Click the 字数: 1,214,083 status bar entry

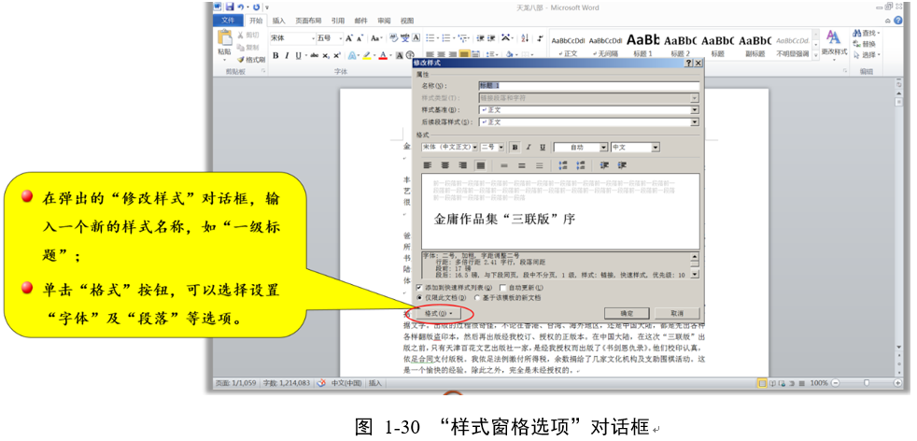(286, 383)
